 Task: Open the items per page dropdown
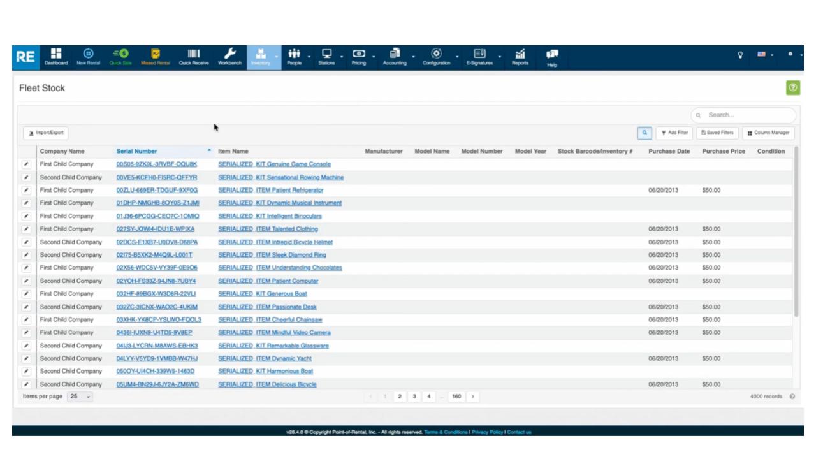click(x=80, y=397)
